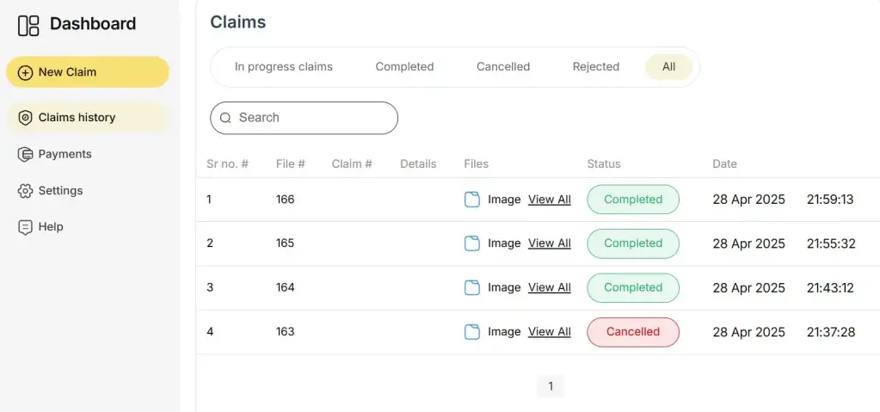This screenshot has width=880, height=412.
Task: Select the All claims tab
Action: click(669, 67)
